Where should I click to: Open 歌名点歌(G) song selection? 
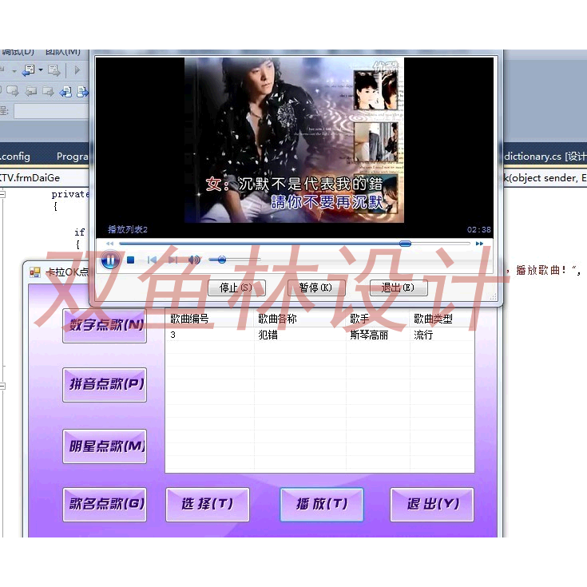coord(105,504)
